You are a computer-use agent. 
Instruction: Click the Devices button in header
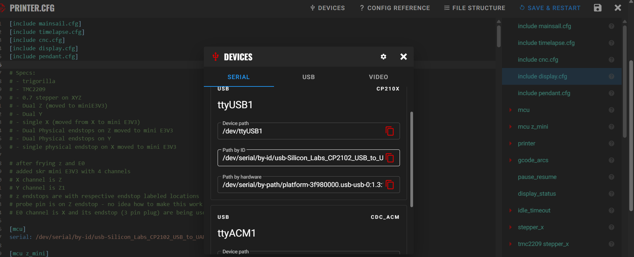(x=327, y=8)
